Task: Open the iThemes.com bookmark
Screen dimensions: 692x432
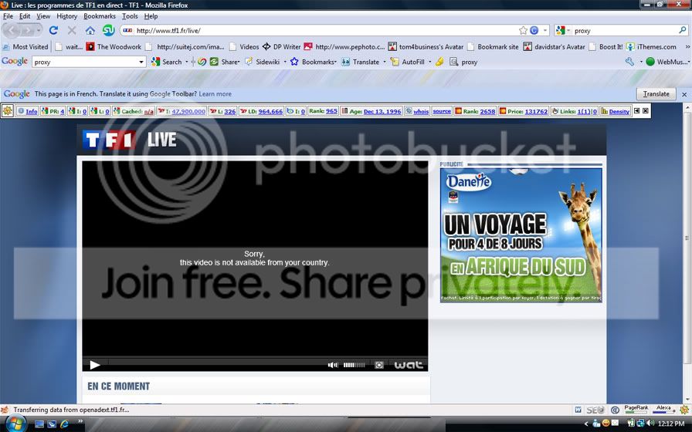Action: 651,47
